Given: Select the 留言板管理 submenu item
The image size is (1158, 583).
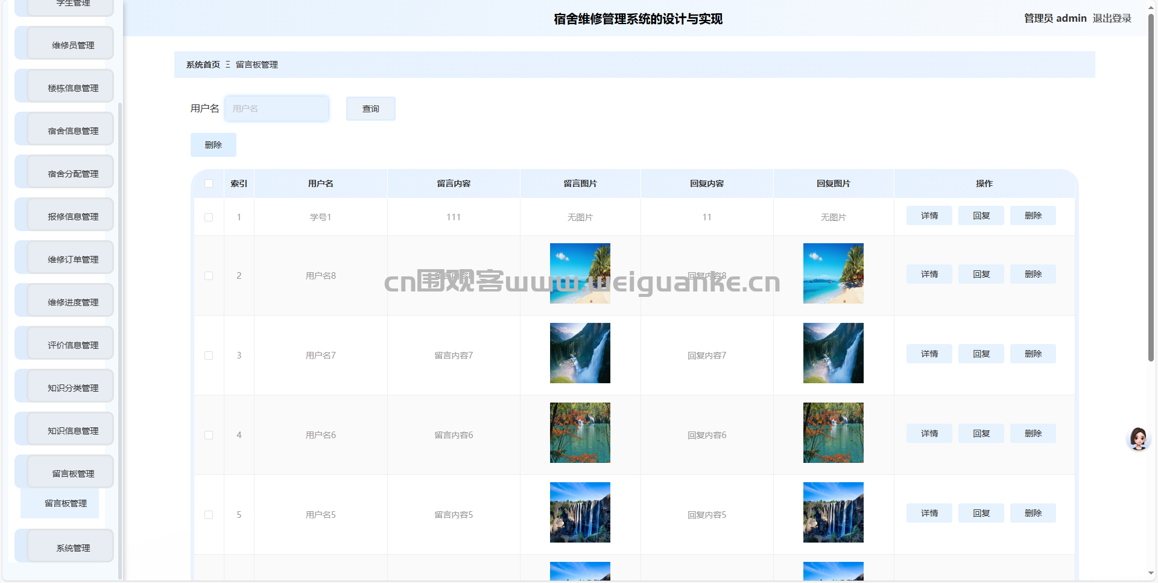Looking at the screenshot, I should pyautogui.click(x=60, y=503).
